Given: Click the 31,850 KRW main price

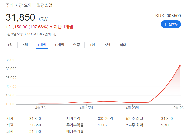Looking at the screenshot, I should pyautogui.click(x=27, y=17).
